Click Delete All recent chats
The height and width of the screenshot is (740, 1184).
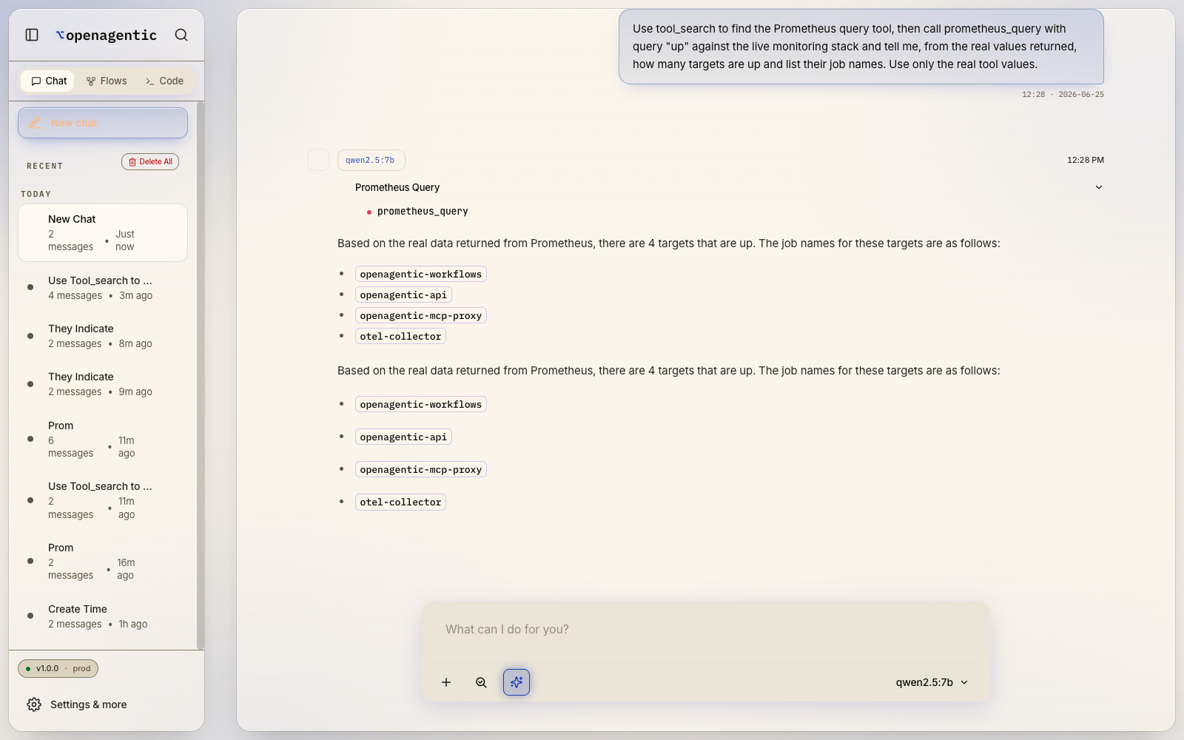tap(150, 161)
